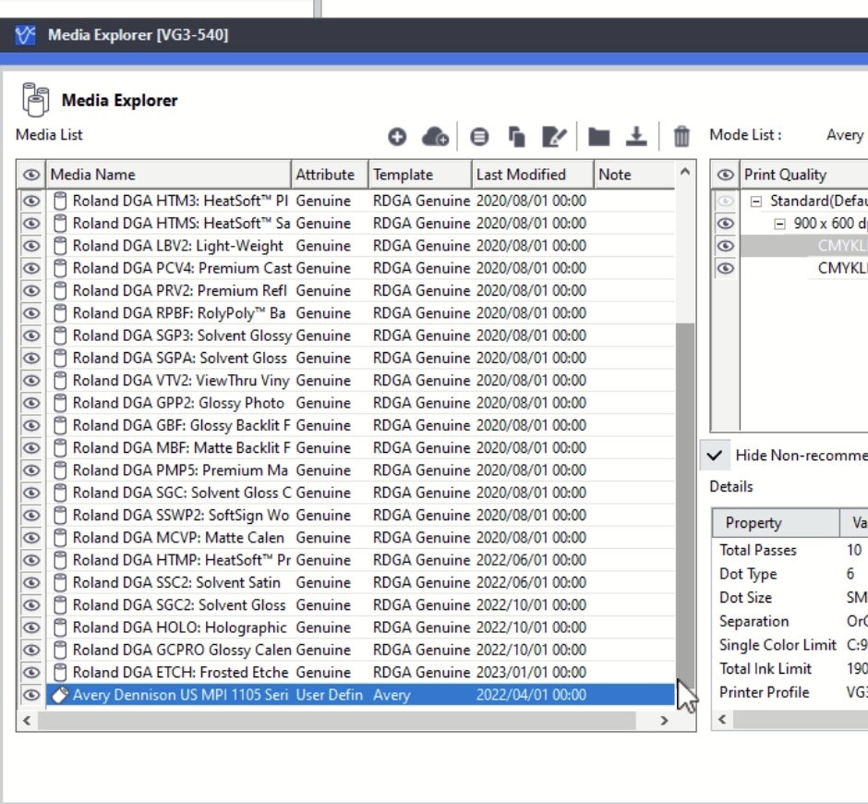Toggle visibility eye for Roland DGA HTM3 row

[31, 201]
